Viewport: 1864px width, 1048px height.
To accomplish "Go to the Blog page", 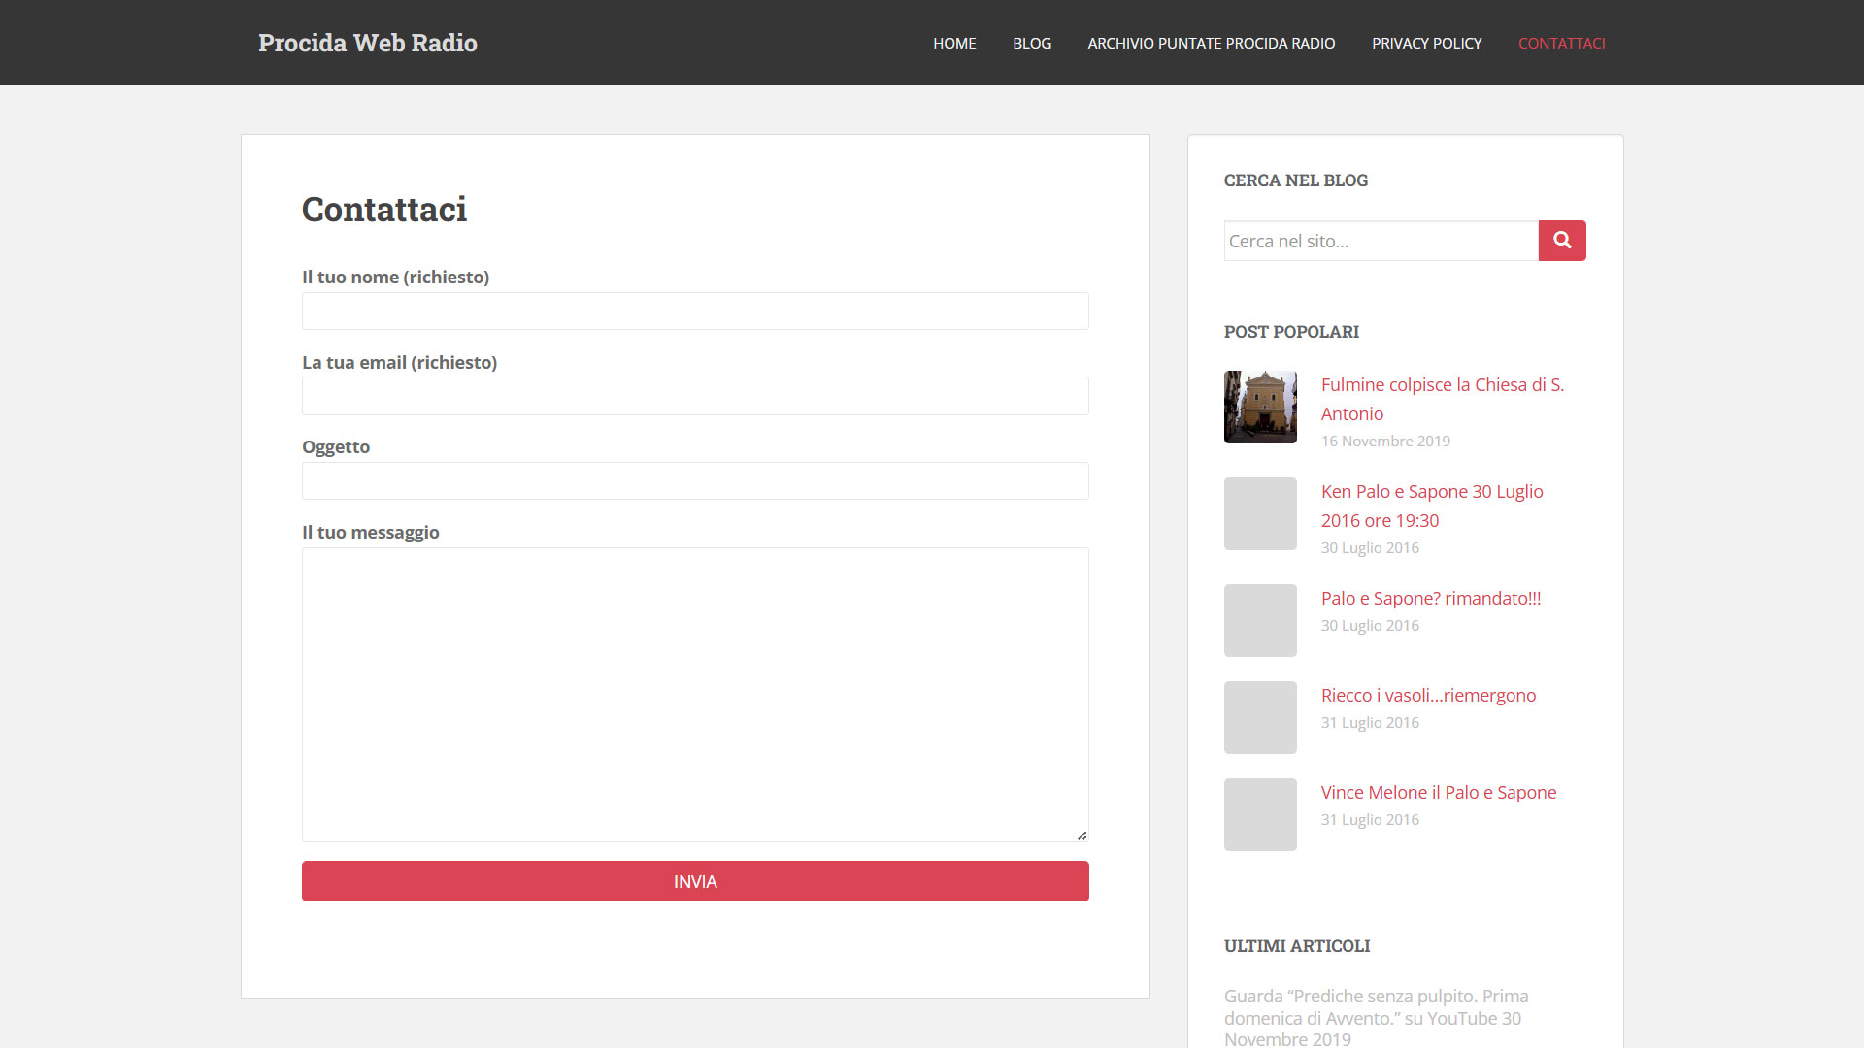I will point(1031,43).
